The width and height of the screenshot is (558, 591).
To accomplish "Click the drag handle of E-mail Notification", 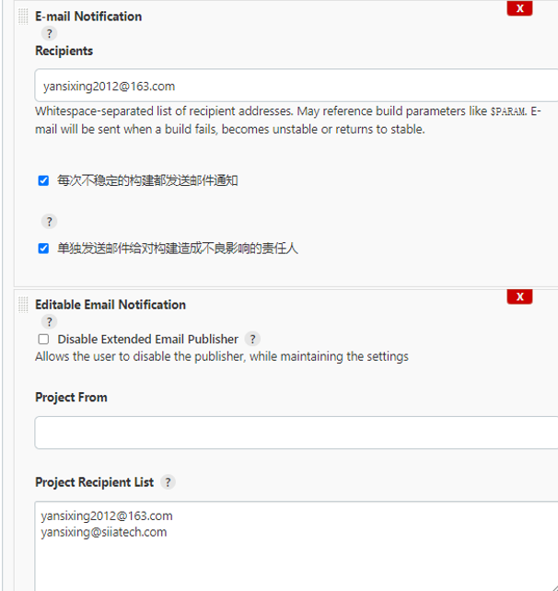I will pos(23,16).
